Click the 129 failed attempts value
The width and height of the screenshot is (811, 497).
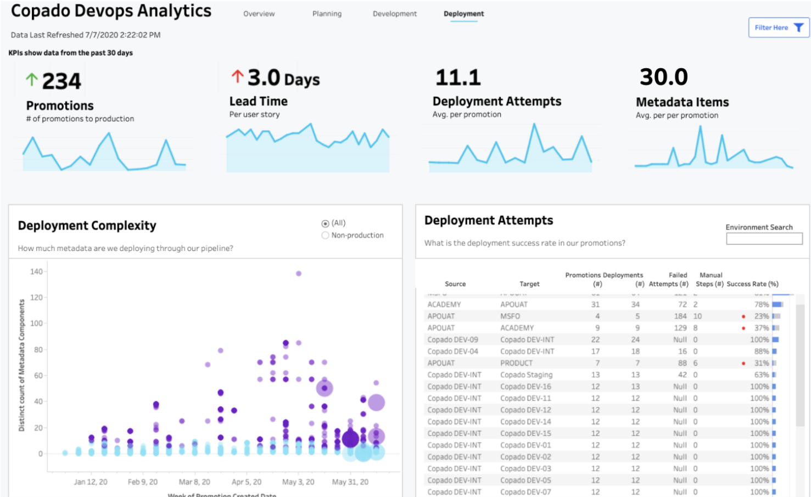coord(680,328)
